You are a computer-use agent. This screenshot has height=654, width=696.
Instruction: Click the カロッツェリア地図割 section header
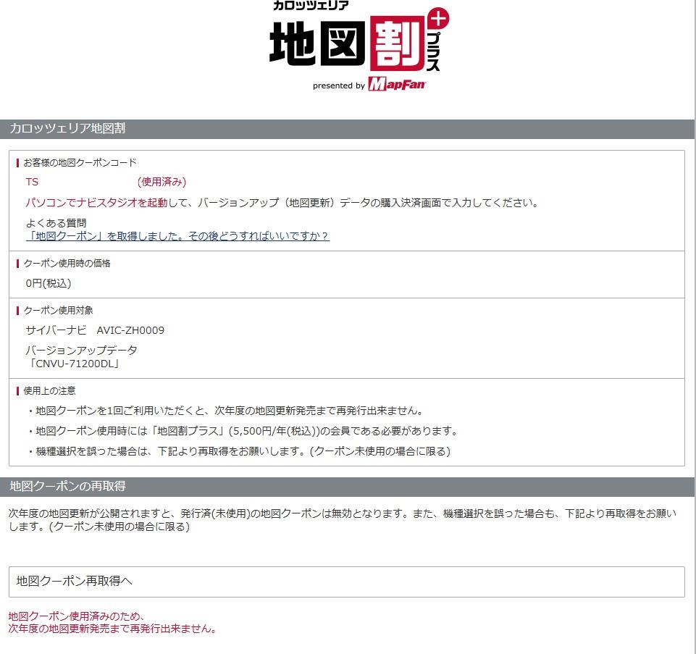click(347, 129)
